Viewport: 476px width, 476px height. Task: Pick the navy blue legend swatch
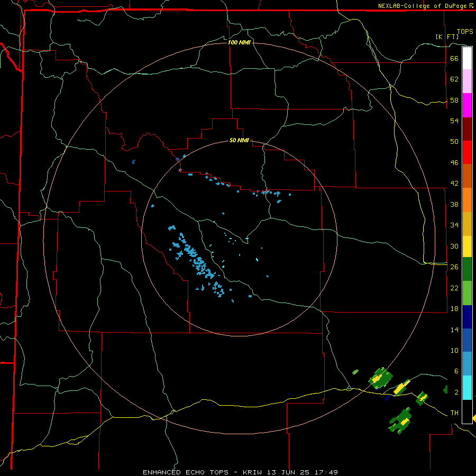tap(467, 317)
